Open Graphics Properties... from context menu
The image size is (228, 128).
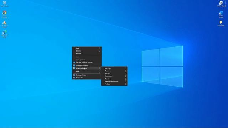coord(87,65)
